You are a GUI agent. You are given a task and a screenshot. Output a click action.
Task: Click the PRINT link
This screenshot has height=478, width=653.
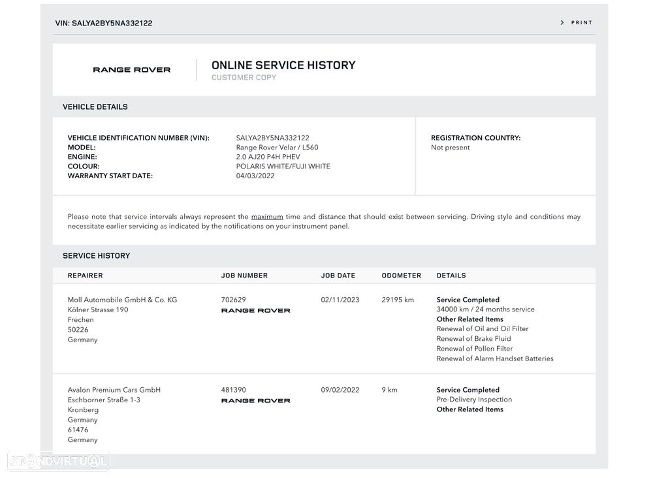click(581, 23)
